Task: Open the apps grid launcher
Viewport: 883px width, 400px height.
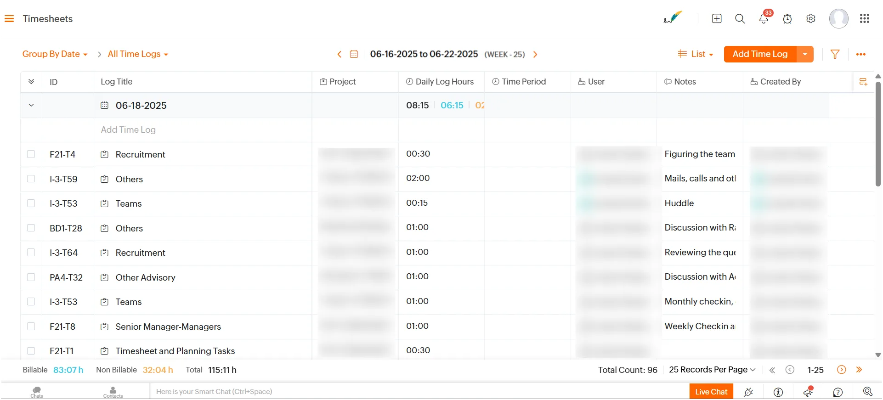Action: coord(865,19)
